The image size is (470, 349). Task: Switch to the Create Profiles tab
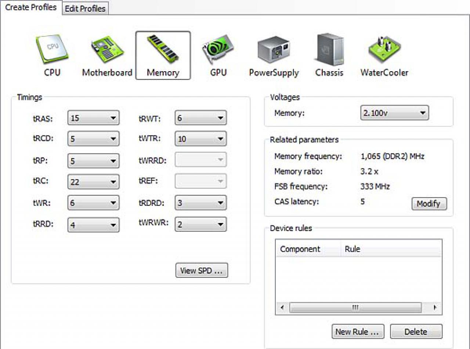(x=31, y=7)
